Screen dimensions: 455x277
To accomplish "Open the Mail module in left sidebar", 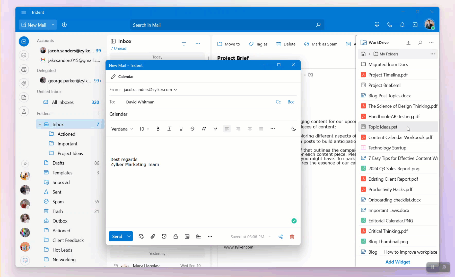I will click(x=24, y=41).
